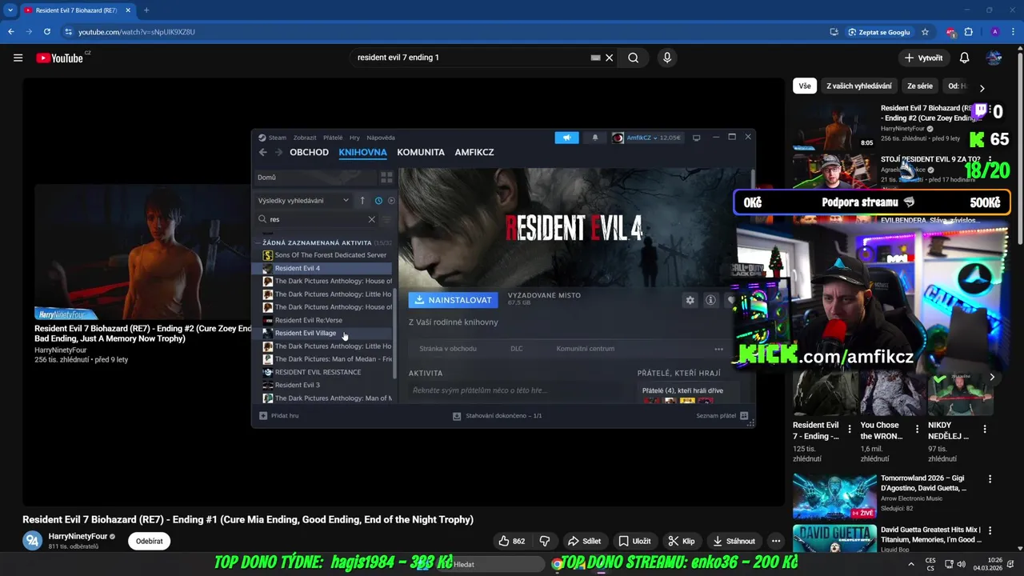Open Steam friends list icon at bottom
1024x576 pixels.
tap(744, 416)
